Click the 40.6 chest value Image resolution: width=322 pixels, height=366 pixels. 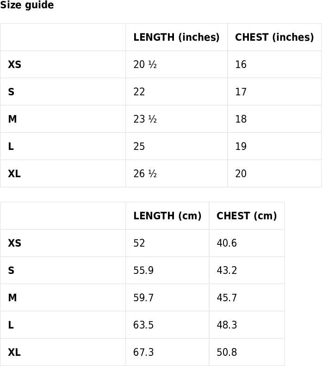point(227,243)
